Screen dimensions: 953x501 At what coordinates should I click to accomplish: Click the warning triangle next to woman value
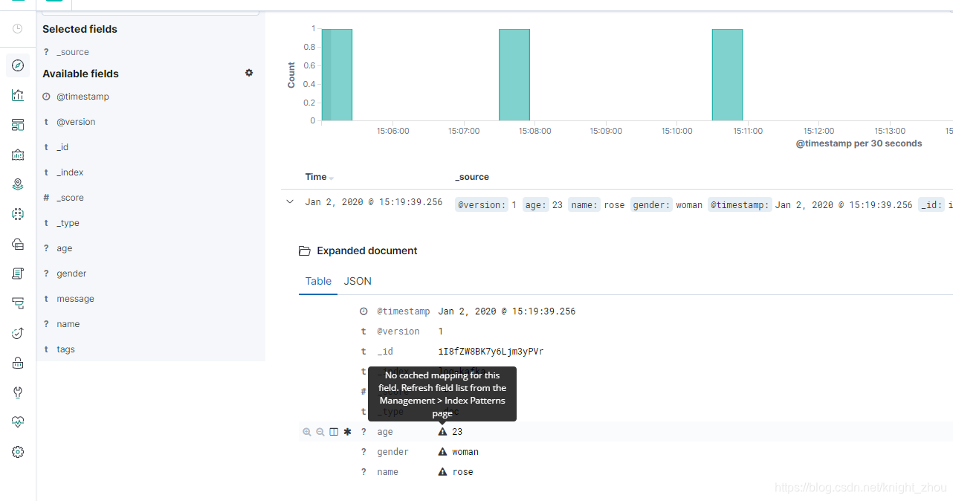(443, 451)
